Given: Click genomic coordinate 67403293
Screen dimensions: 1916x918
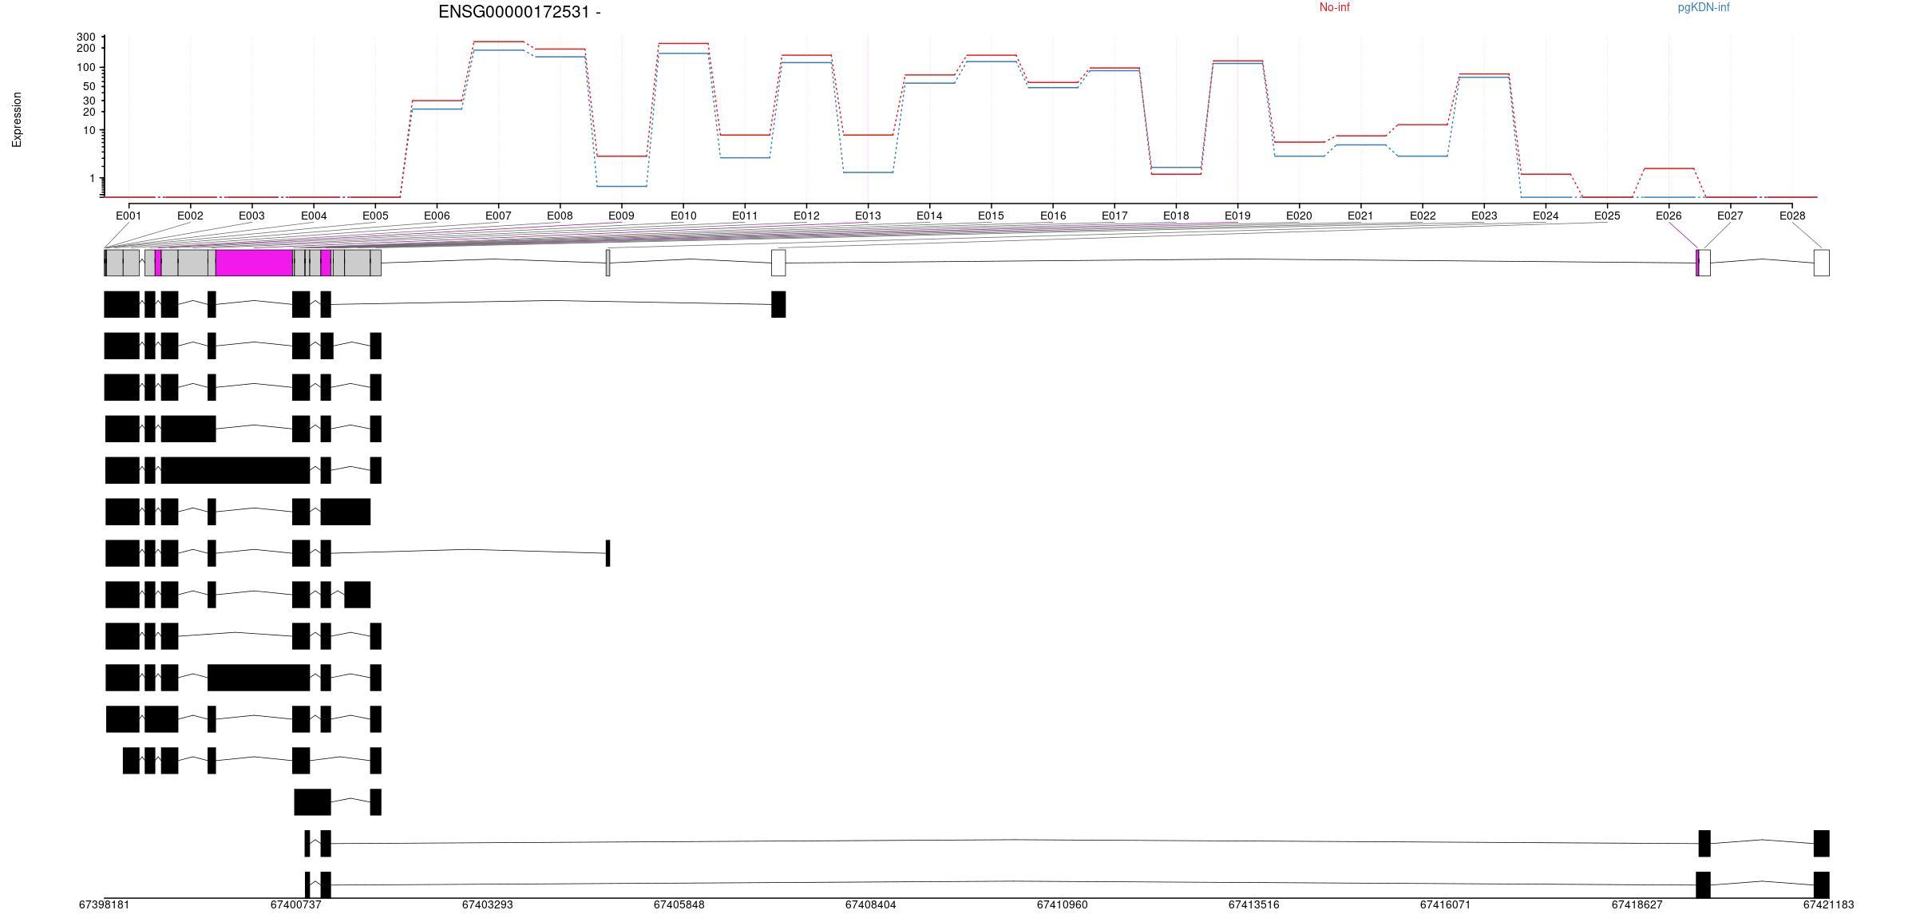Looking at the screenshot, I should (487, 904).
